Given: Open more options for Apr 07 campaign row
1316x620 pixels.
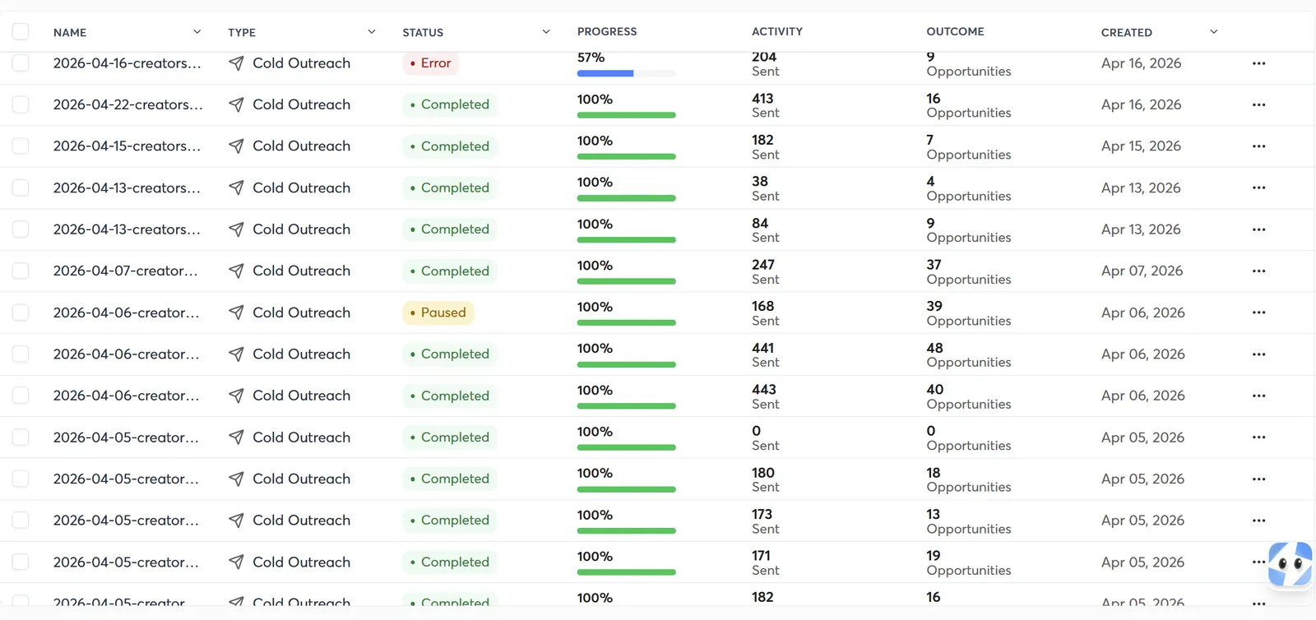Looking at the screenshot, I should 1258,271.
